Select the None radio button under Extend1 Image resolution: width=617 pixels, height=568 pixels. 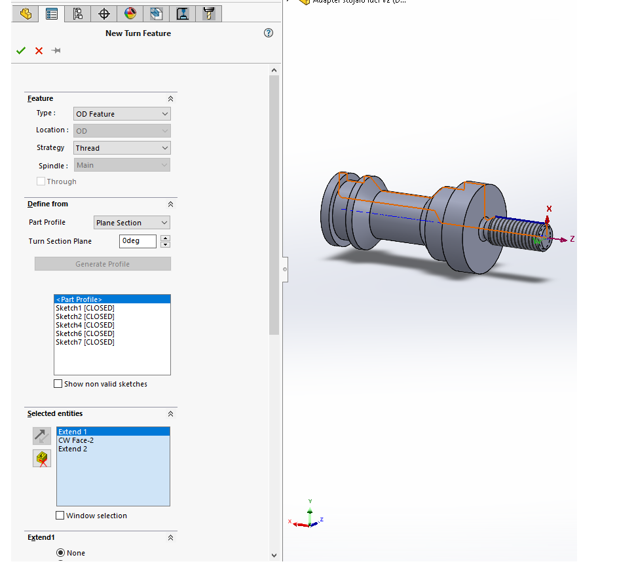point(60,553)
